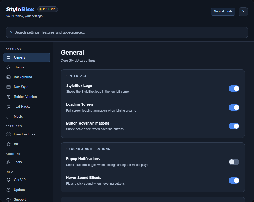Click the Background image icon
254x202 pixels.
tap(9, 77)
